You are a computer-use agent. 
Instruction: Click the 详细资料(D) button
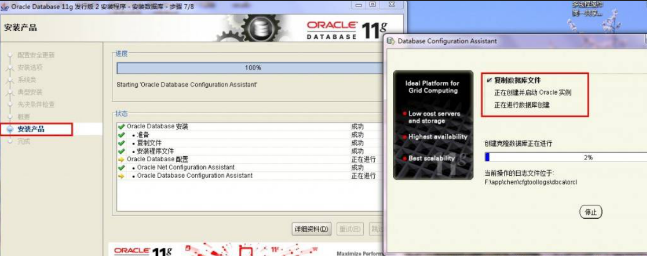[x=311, y=229]
